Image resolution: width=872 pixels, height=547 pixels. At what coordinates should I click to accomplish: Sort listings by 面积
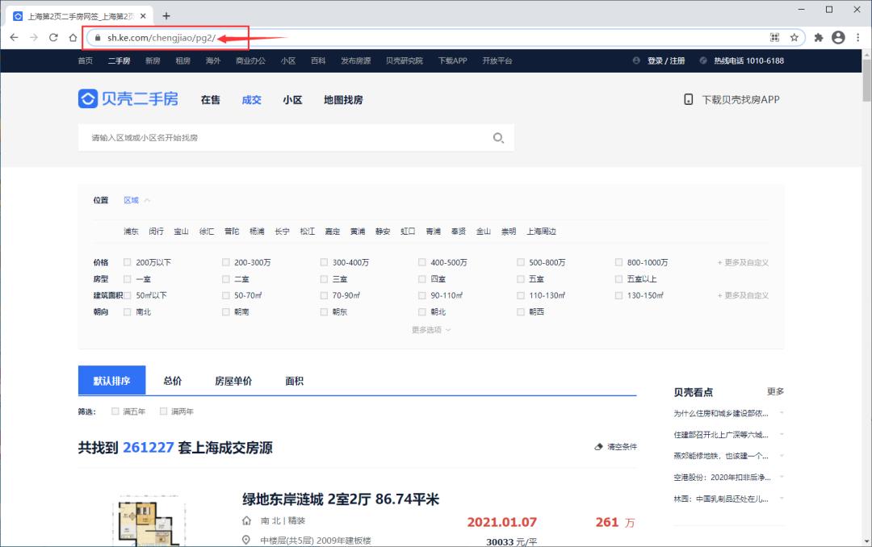coord(294,381)
